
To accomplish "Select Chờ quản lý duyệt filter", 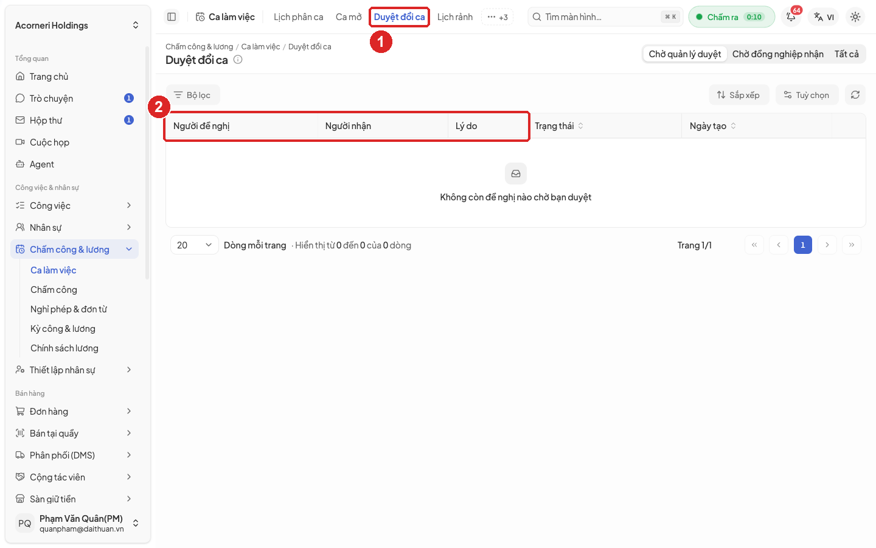I will coord(685,54).
